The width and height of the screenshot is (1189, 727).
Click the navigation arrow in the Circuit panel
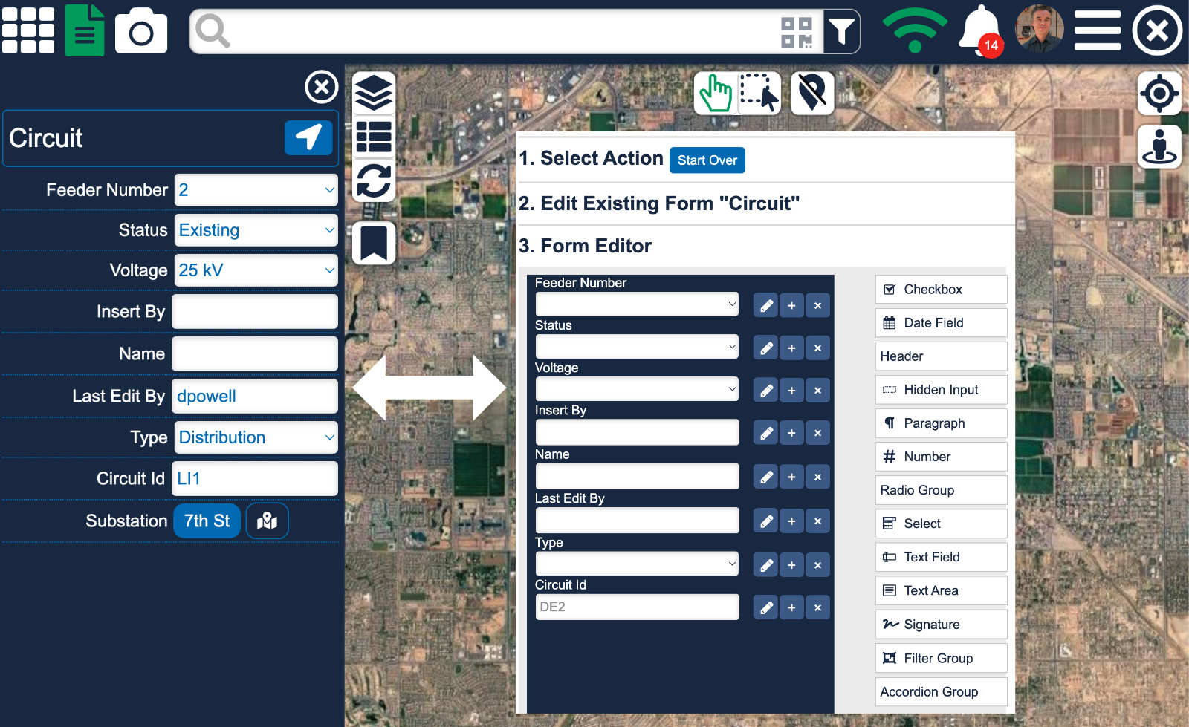click(308, 137)
